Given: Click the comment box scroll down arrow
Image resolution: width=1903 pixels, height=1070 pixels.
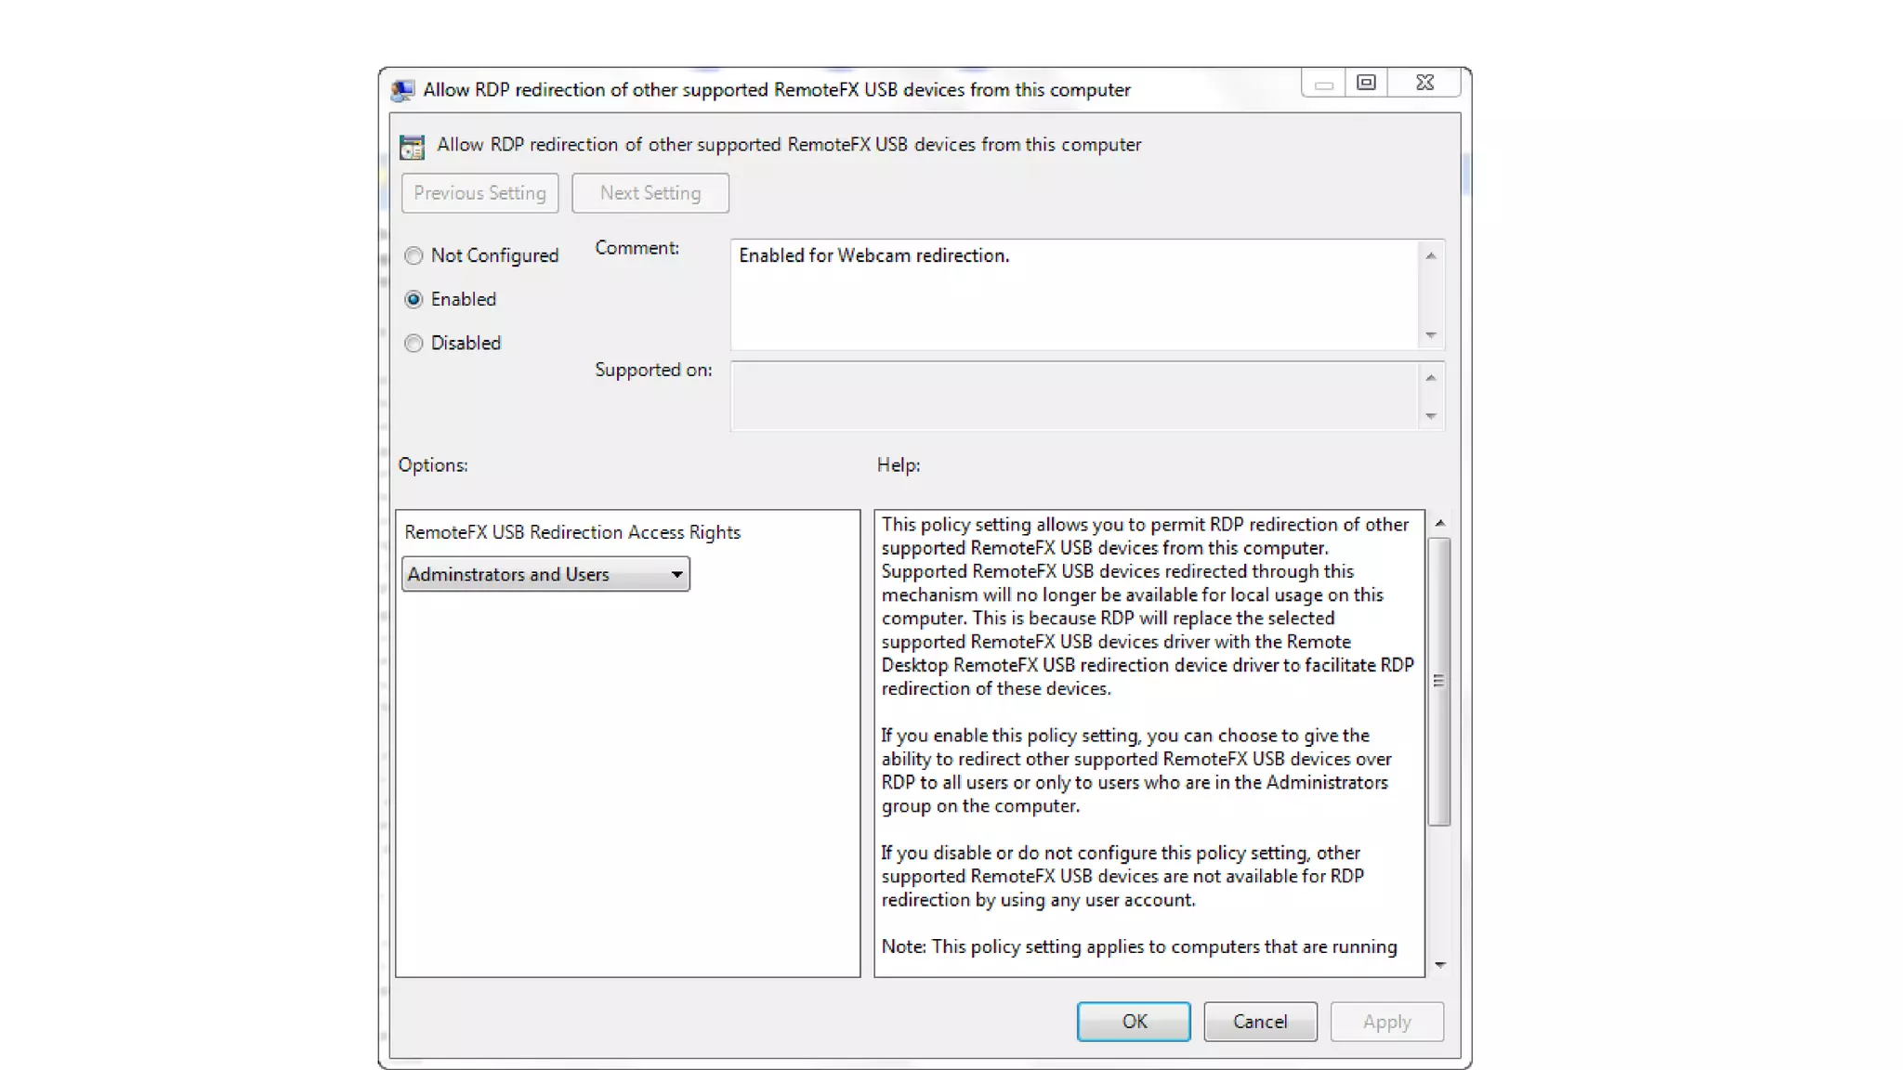Looking at the screenshot, I should click(x=1431, y=335).
